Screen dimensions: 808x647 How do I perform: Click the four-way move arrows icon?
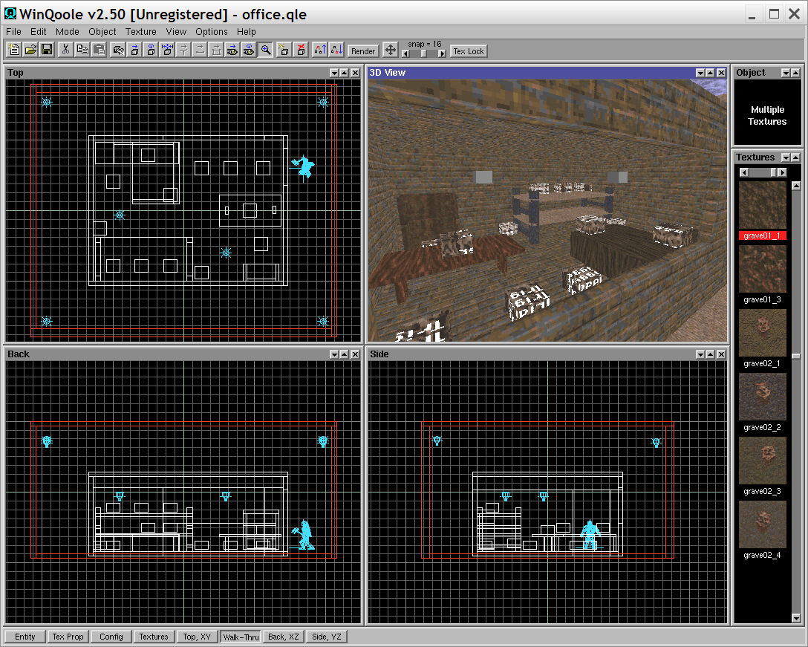(x=391, y=51)
